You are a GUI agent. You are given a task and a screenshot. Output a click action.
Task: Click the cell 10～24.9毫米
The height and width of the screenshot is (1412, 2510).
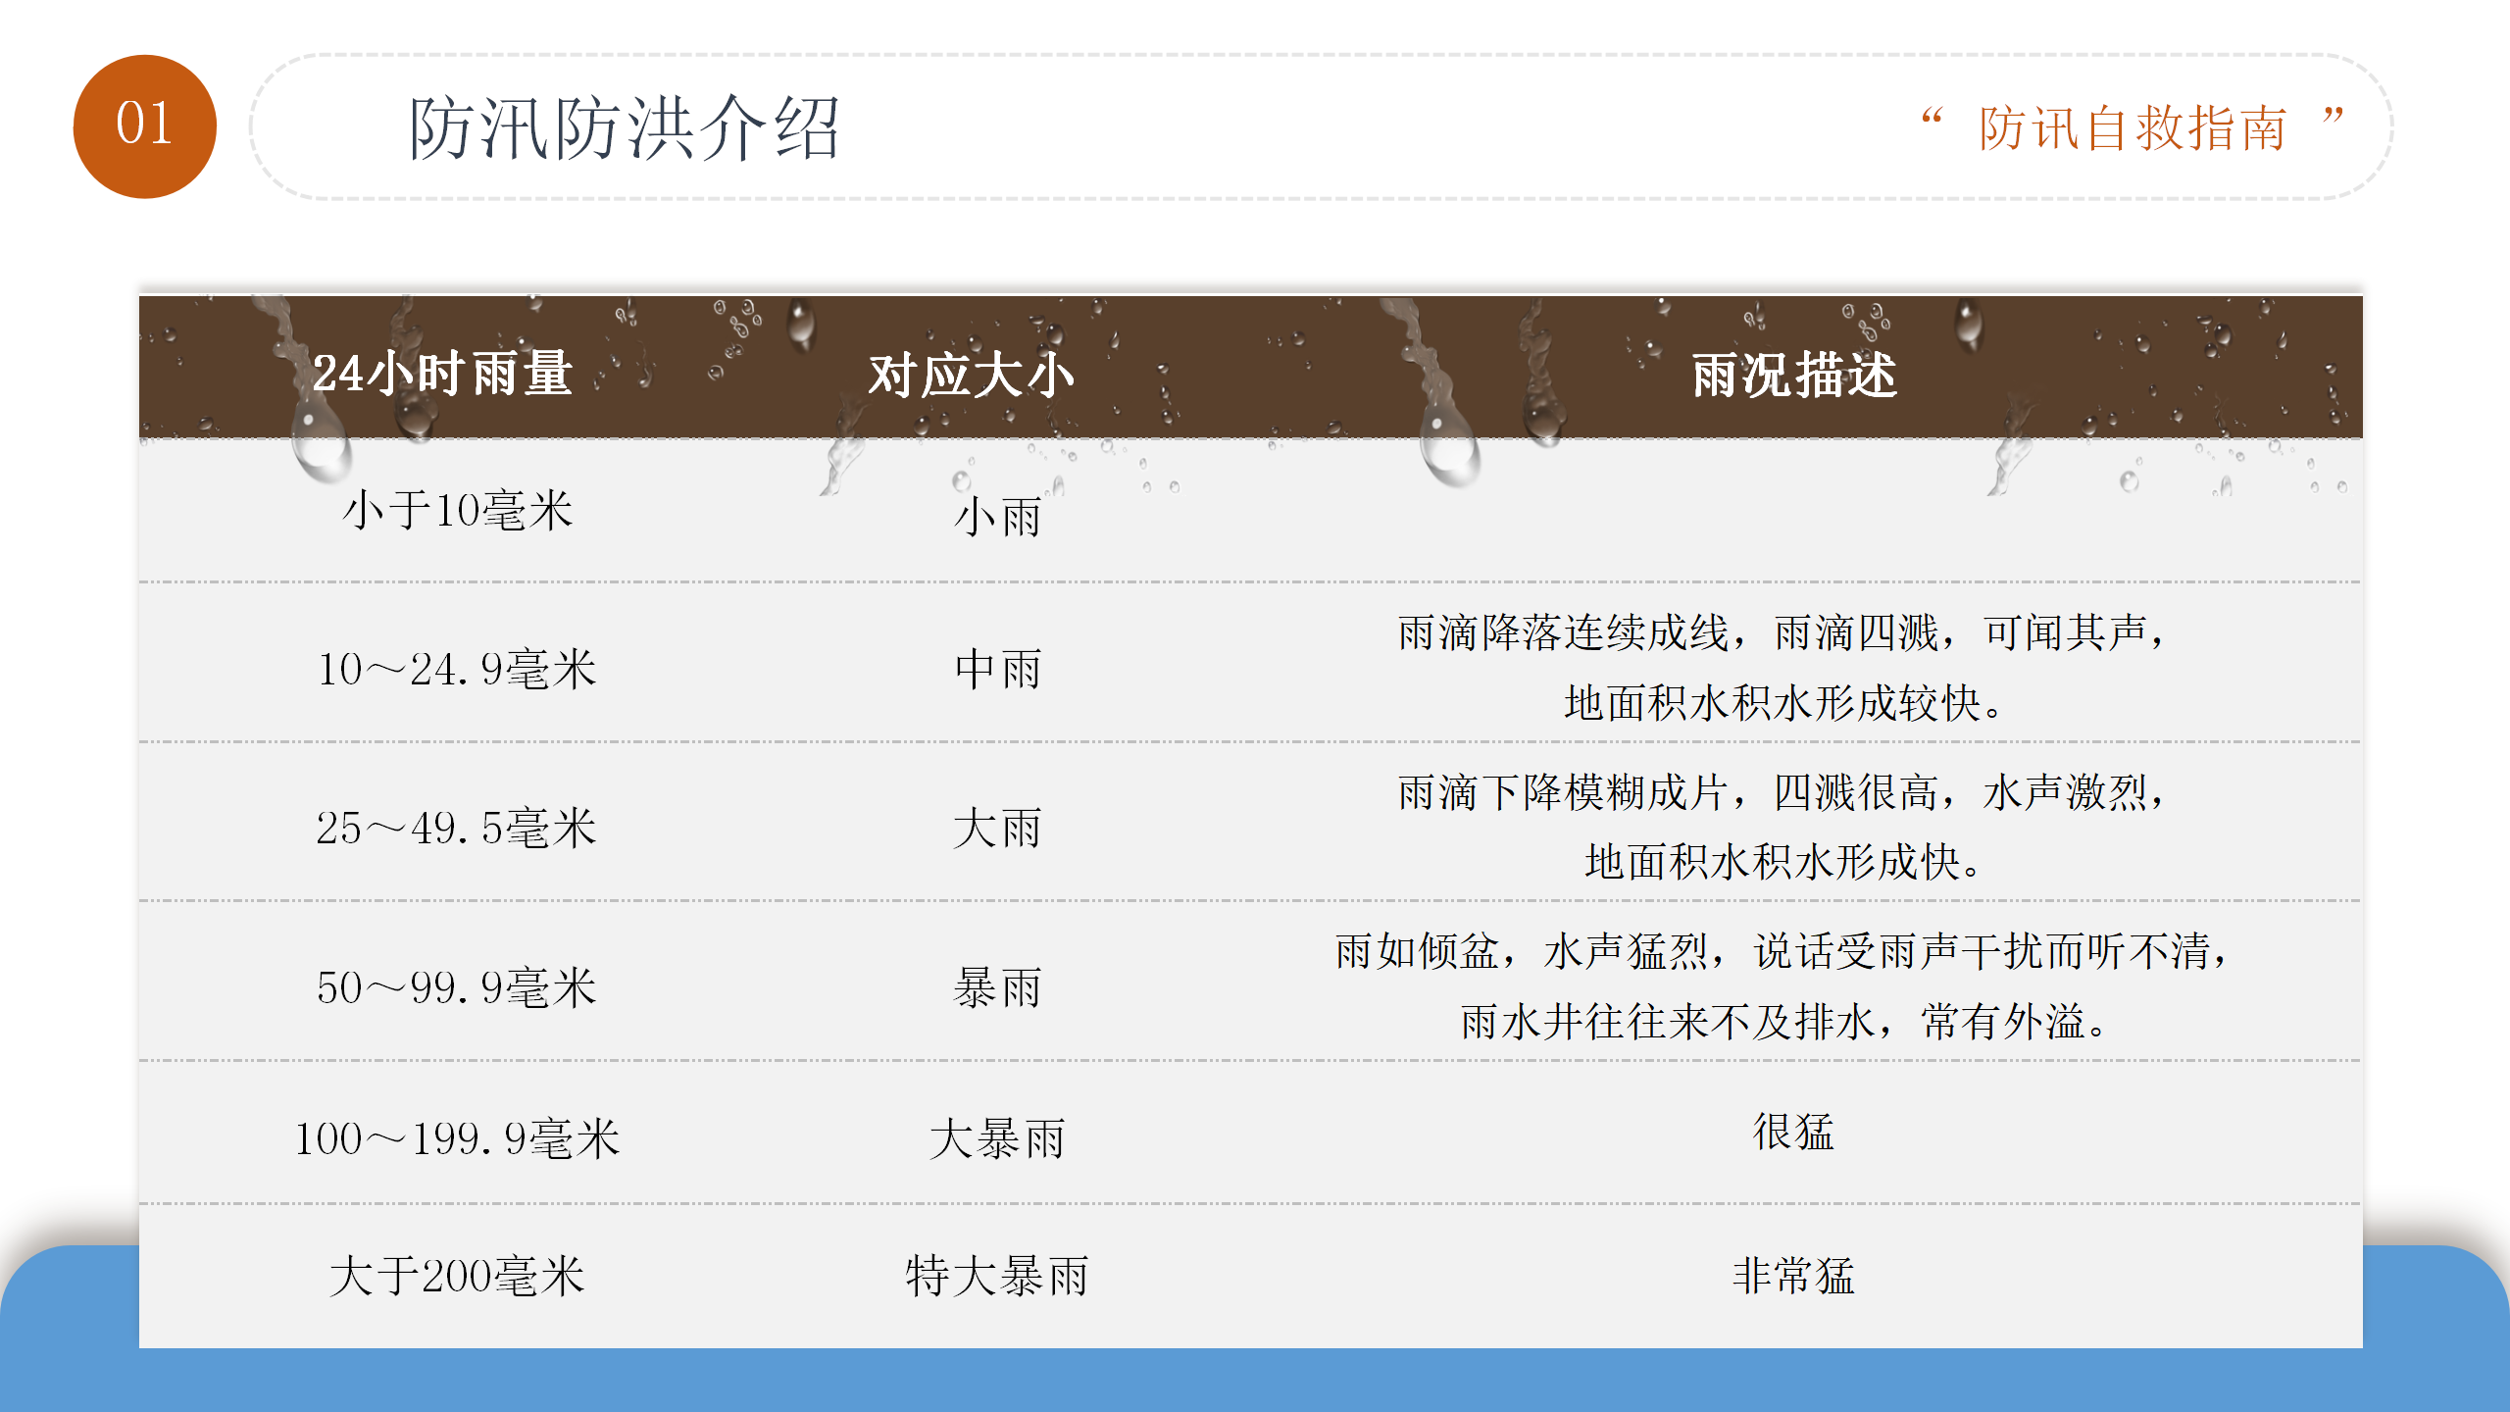[x=457, y=670]
